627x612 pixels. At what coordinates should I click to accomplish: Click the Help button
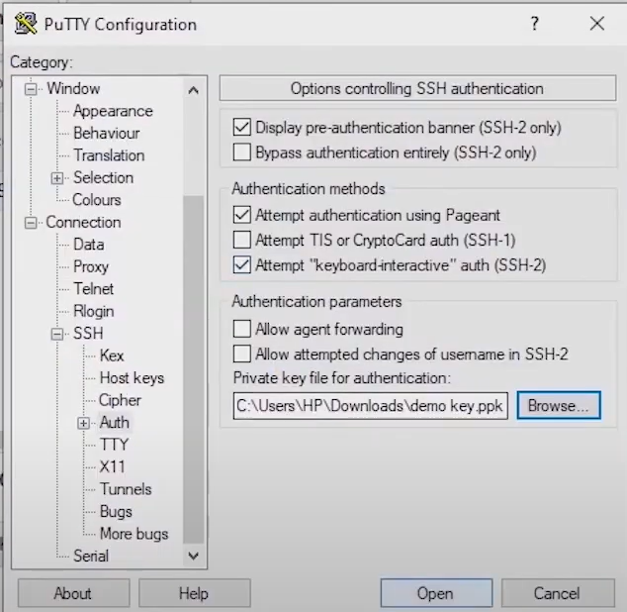coord(195,593)
